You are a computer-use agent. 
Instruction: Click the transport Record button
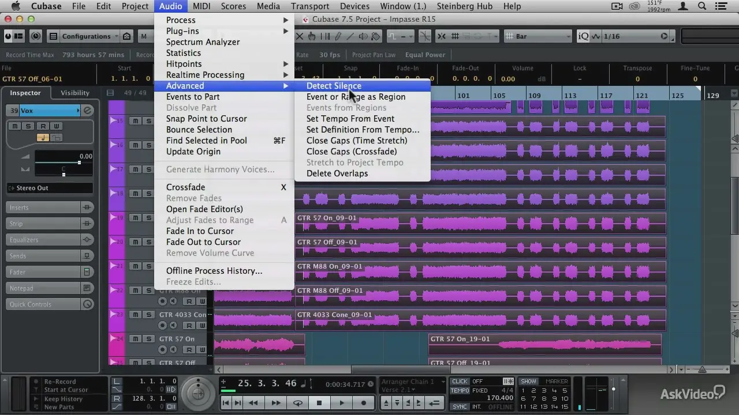[364, 403]
